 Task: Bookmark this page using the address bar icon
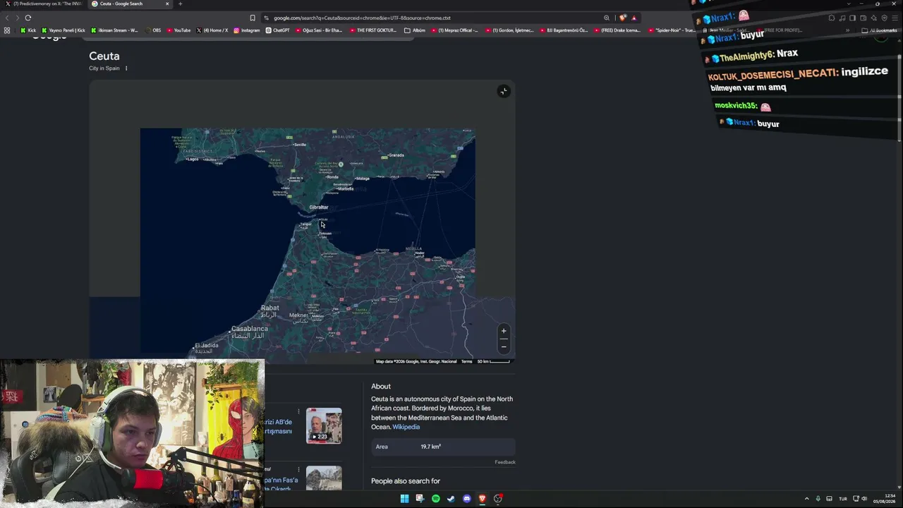(x=253, y=18)
